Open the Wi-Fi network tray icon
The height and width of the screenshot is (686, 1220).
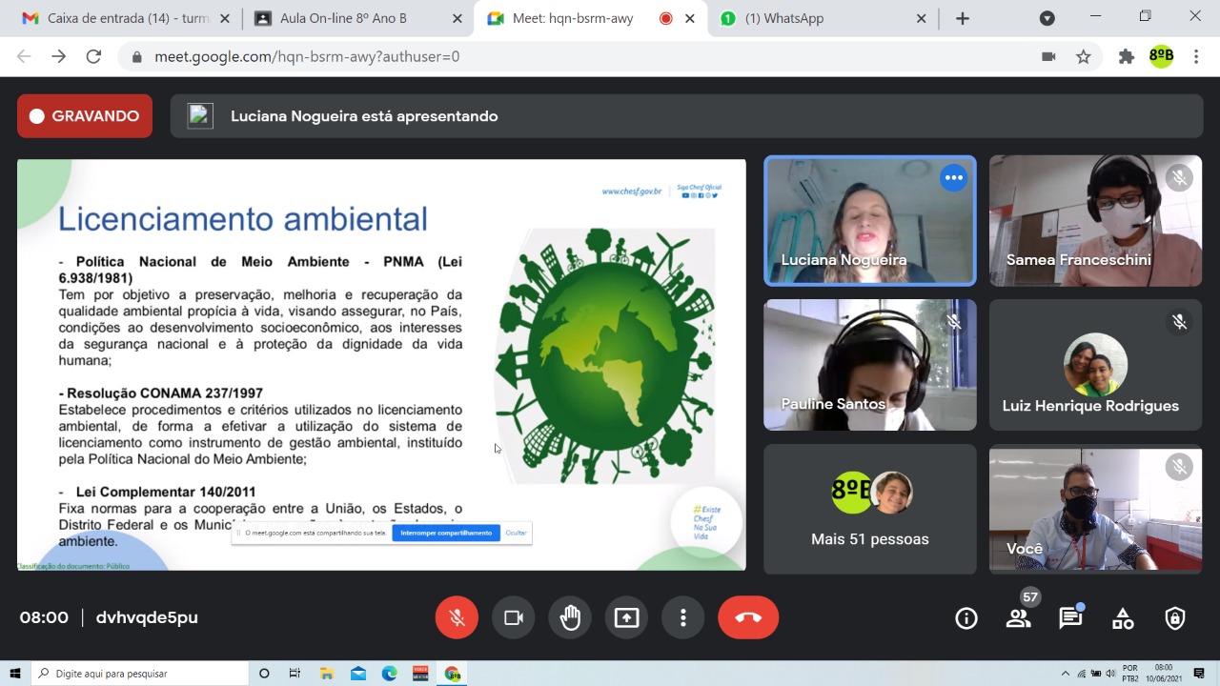pyautogui.click(x=1082, y=674)
